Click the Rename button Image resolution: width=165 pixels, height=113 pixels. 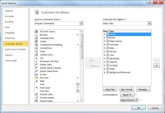pos(143,89)
